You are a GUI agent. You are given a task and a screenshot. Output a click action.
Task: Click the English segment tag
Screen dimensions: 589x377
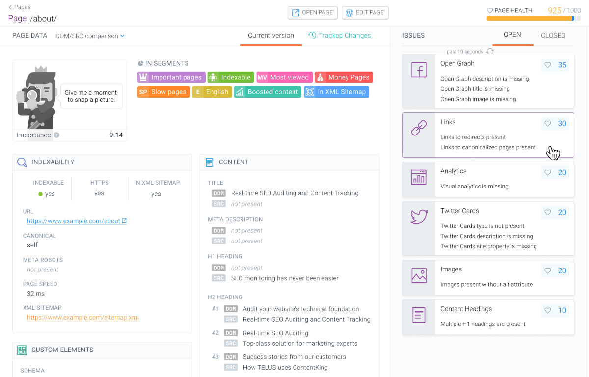click(x=212, y=92)
